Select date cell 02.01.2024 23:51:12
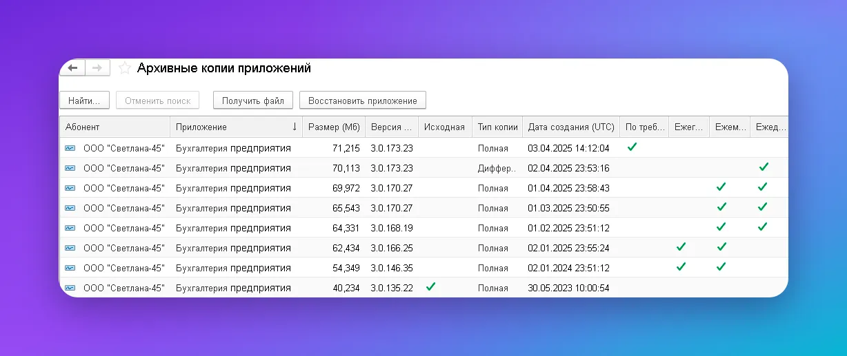Screen dimensions: 847x356 568,268
